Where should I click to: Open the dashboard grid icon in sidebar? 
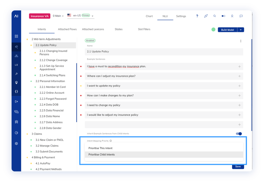[16, 36]
